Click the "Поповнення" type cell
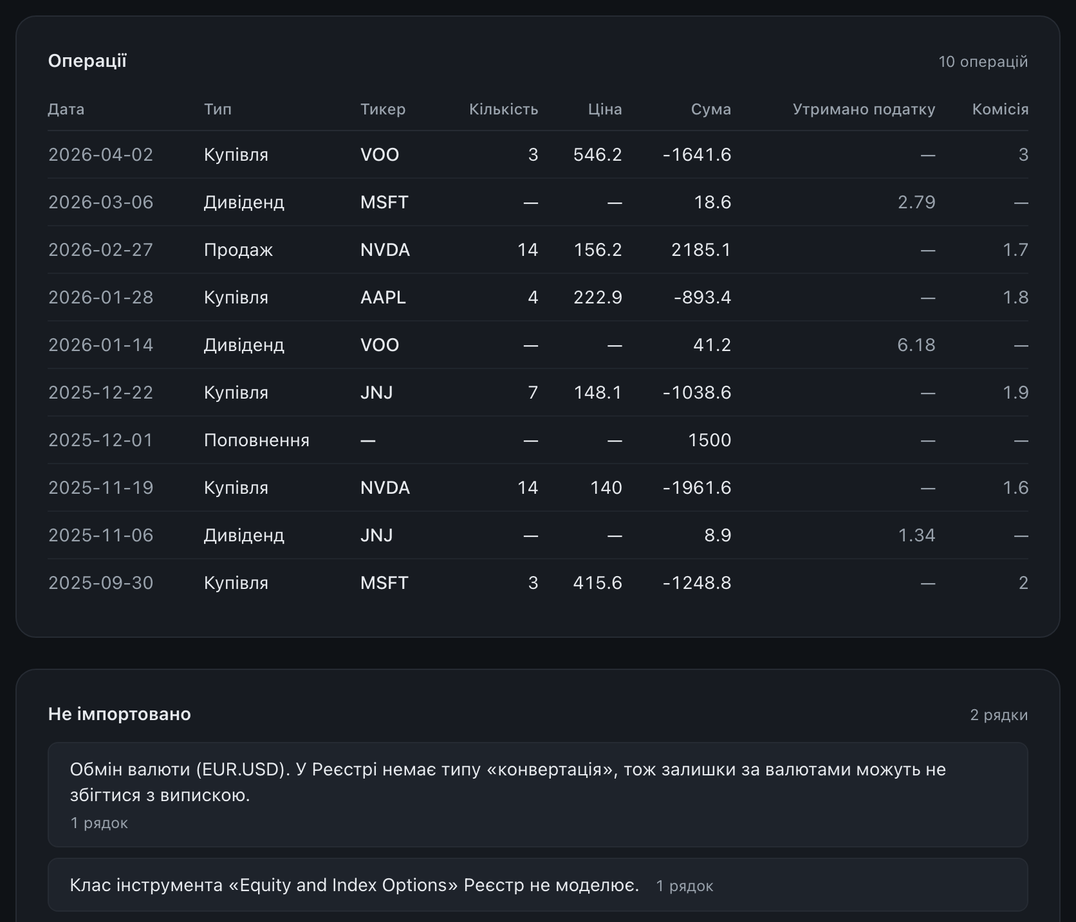The width and height of the screenshot is (1076, 922). click(x=257, y=440)
